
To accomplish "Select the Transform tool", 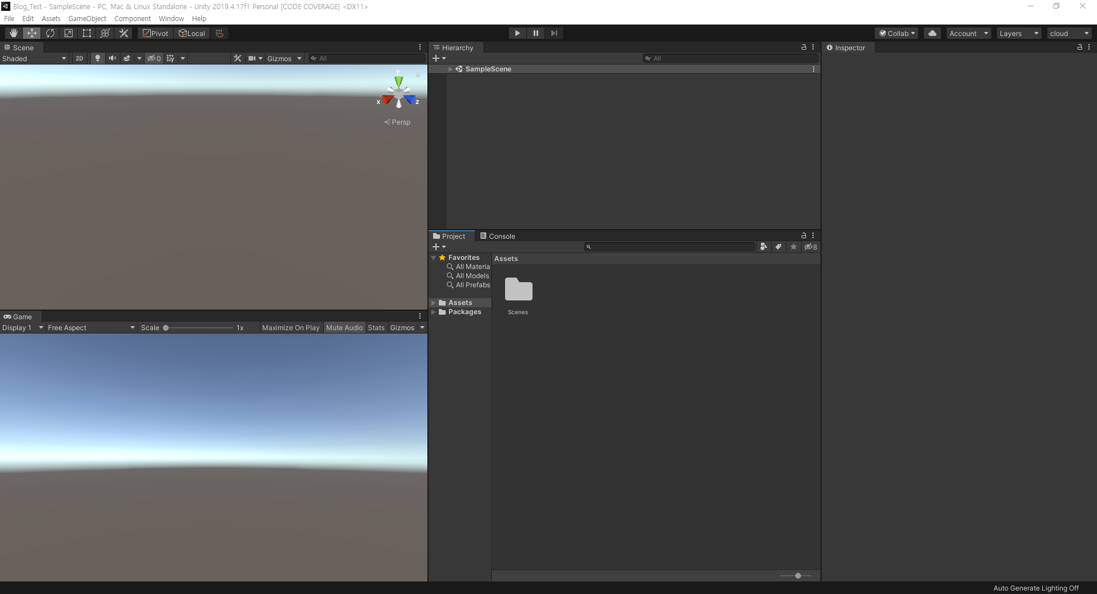I will point(105,33).
